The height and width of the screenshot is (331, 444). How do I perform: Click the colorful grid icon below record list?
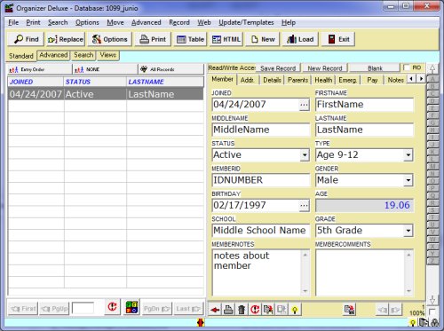coord(131,307)
